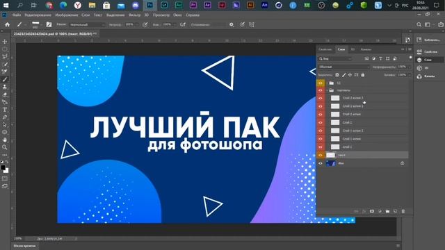Select the Horizontal Type tool
Screen dimensions: 445x250
(5, 110)
